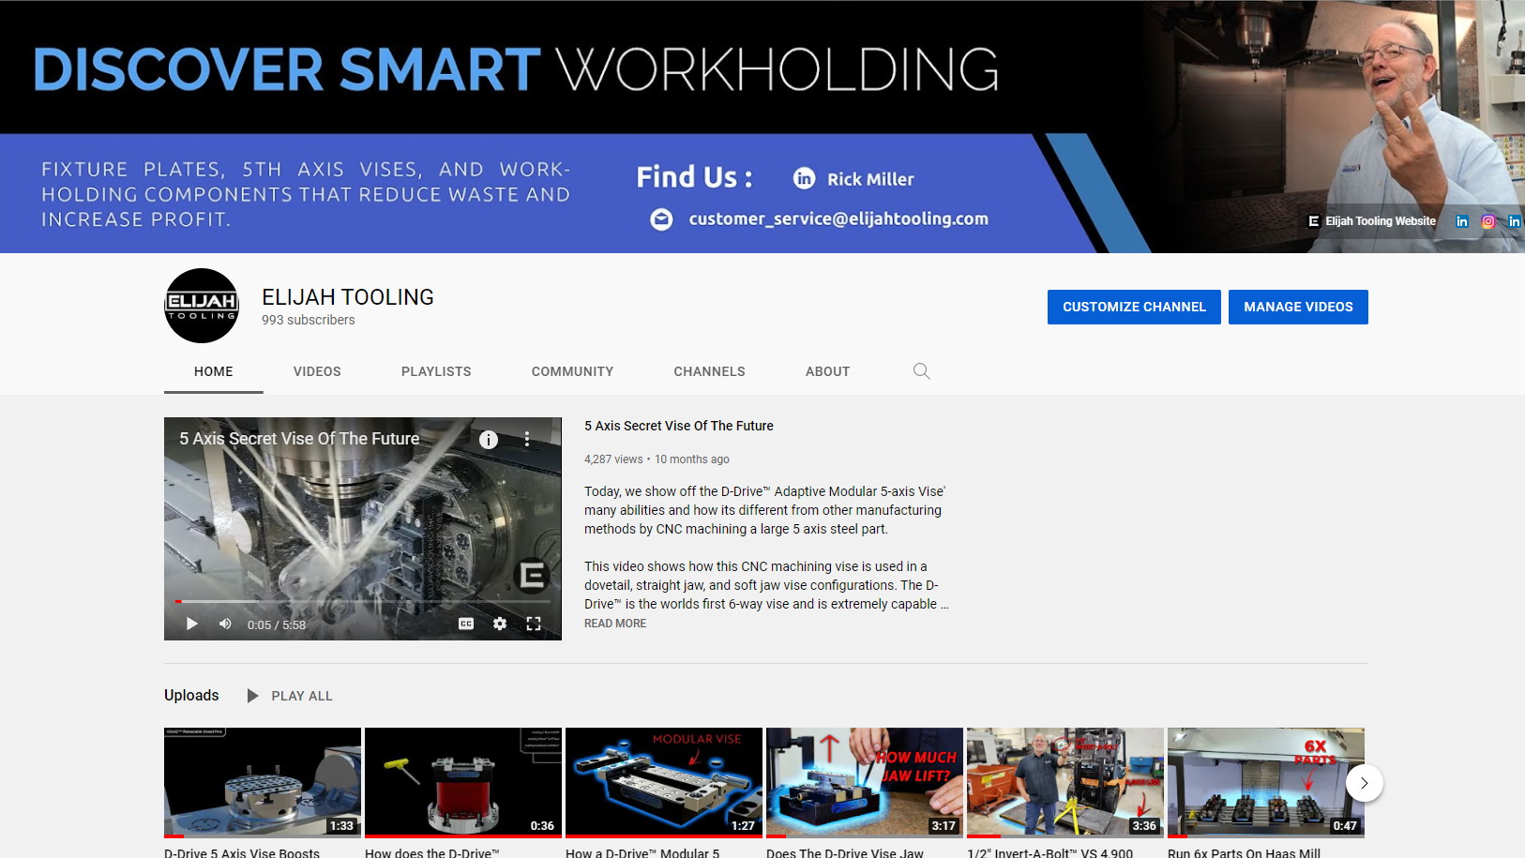Image resolution: width=1525 pixels, height=858 pixels.
Task: Open the 3:36 Invert-A-Bolt thumbnail
Action: click(x=1065, y=782)
